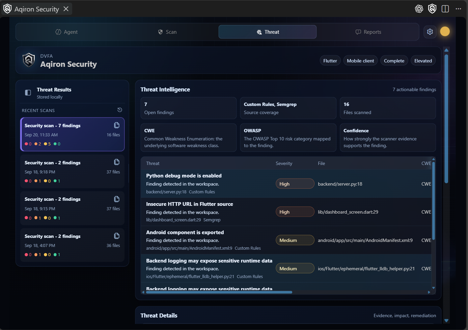468x330 pixels.
Task: Click Medium badge for Backend logging finding
Action: pyautogui.click(x=295, y=269)
